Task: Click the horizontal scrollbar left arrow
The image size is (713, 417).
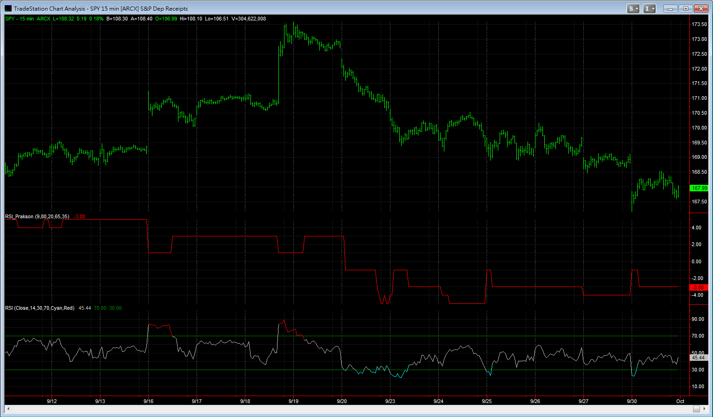Action: pyautogui.click(x=8, y=409)
